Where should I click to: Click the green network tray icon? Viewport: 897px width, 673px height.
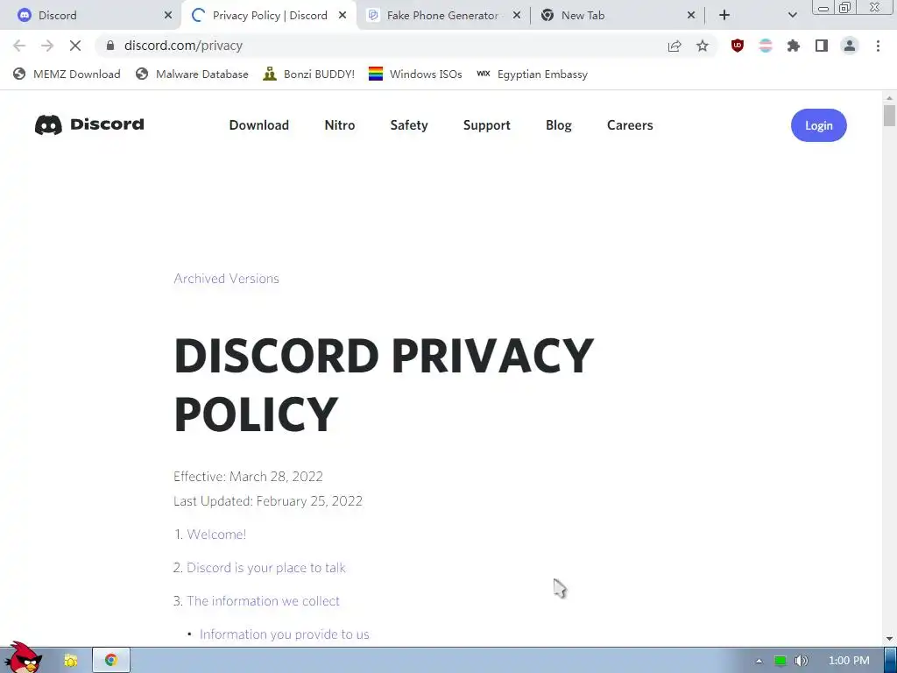click(780, 661)
